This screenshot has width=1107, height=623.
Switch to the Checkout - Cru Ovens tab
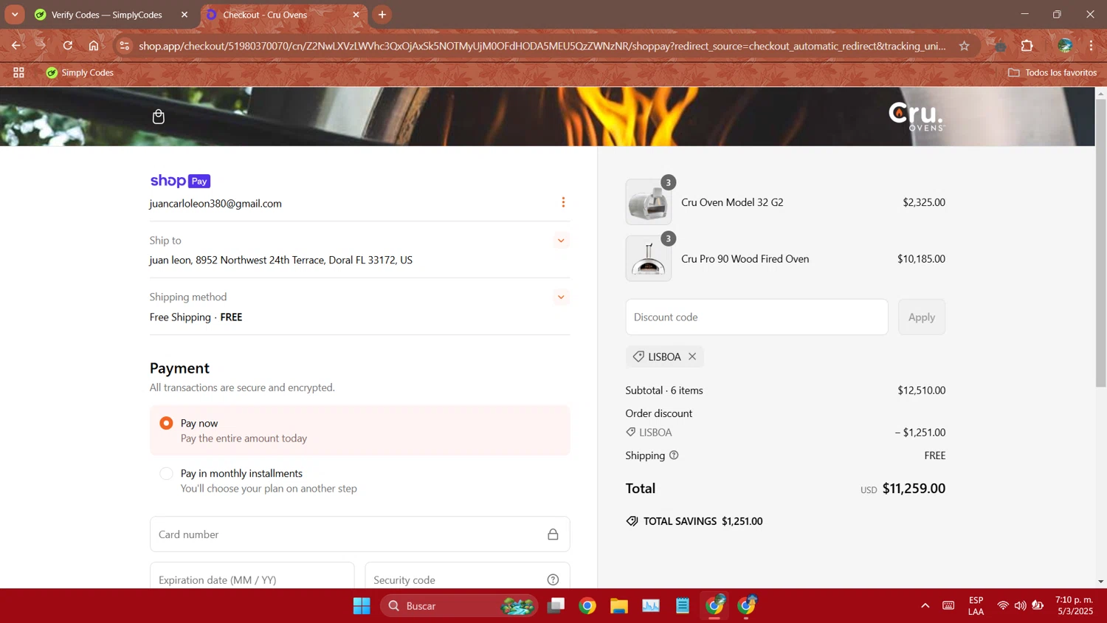pos(283,15)
